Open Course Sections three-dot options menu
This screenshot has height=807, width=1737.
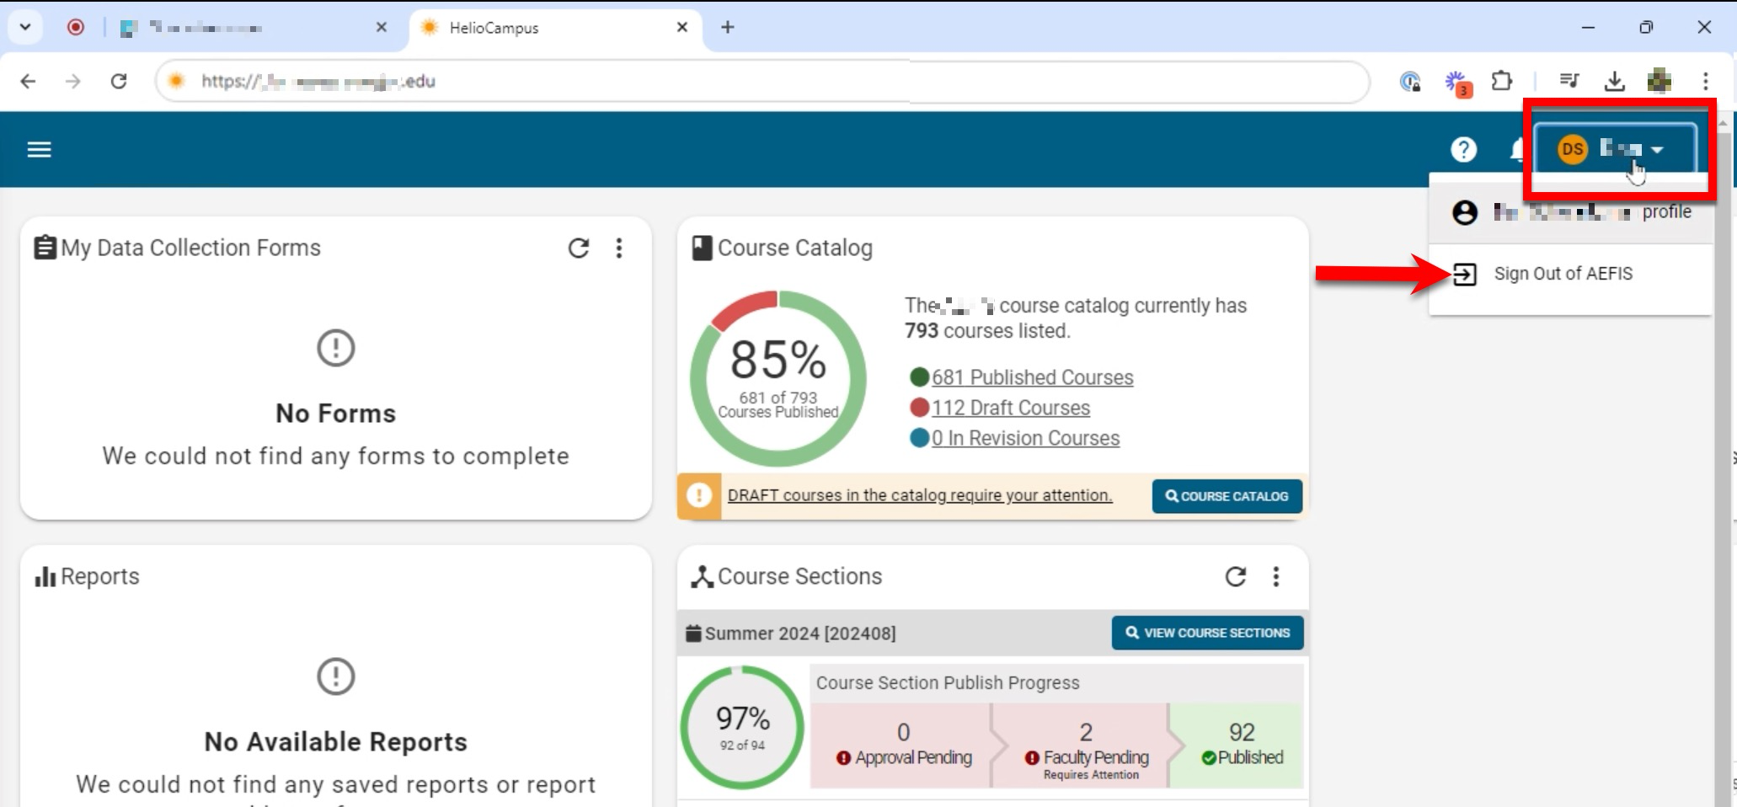[x=1276, y=576]
